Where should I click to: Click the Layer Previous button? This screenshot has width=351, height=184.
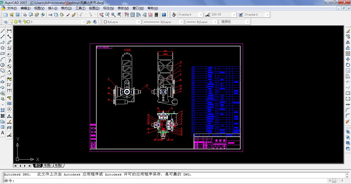click(x=95, y=22)
